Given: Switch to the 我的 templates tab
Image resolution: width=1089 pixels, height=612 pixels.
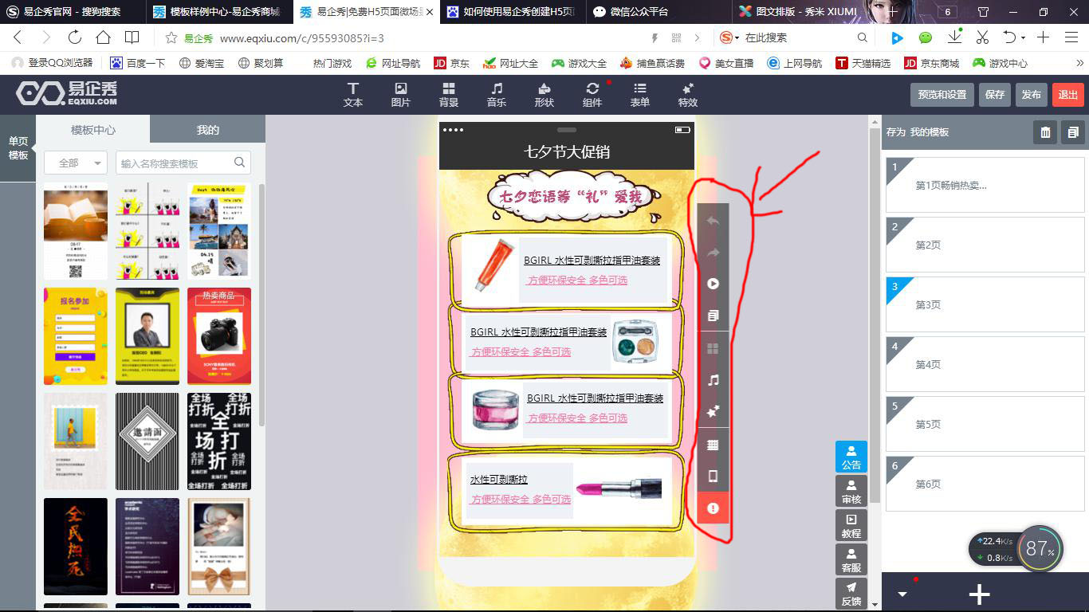Looking at the screenshot, I should point(207,130).
